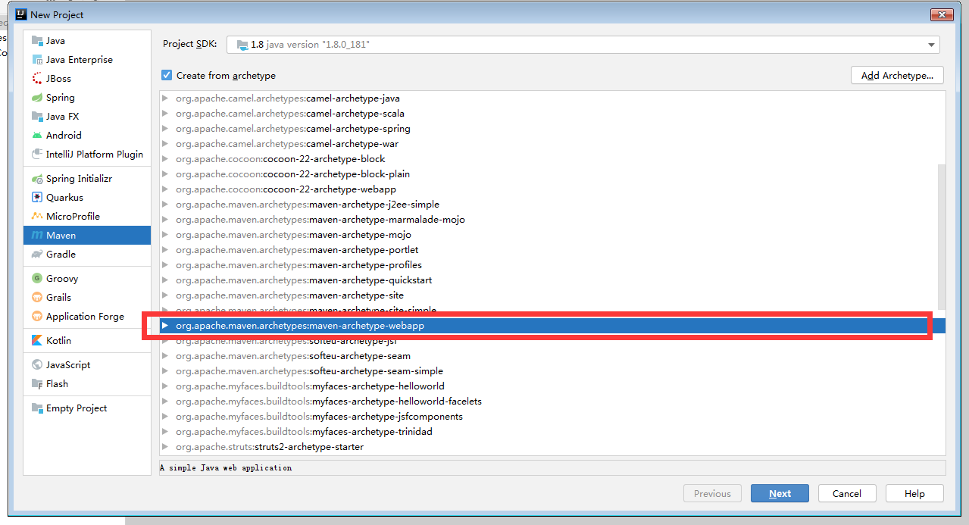Screen dimensions: 969x525
Task: Click the MicroProfile icon
Action: (x=37, y=217)
